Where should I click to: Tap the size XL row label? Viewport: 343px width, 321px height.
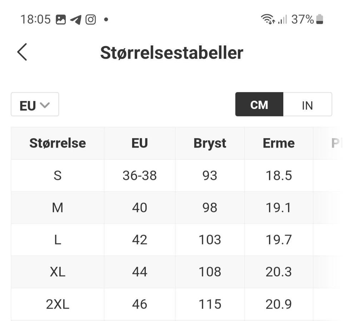click(58, 272)
